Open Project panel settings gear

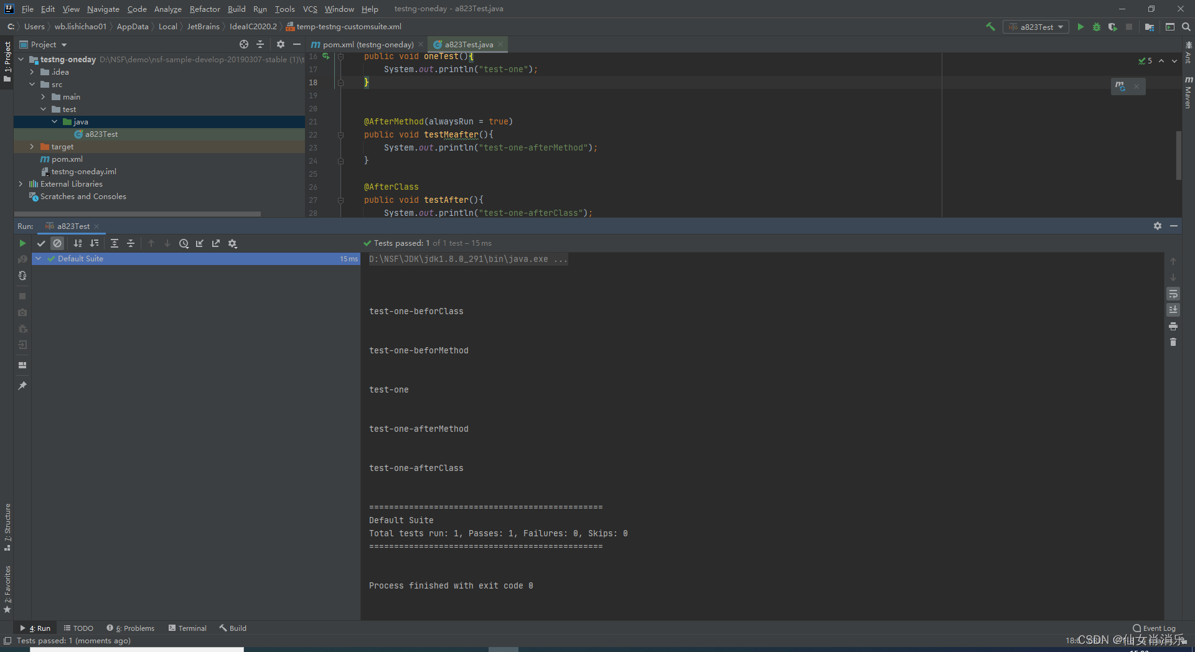pos(281,44)
